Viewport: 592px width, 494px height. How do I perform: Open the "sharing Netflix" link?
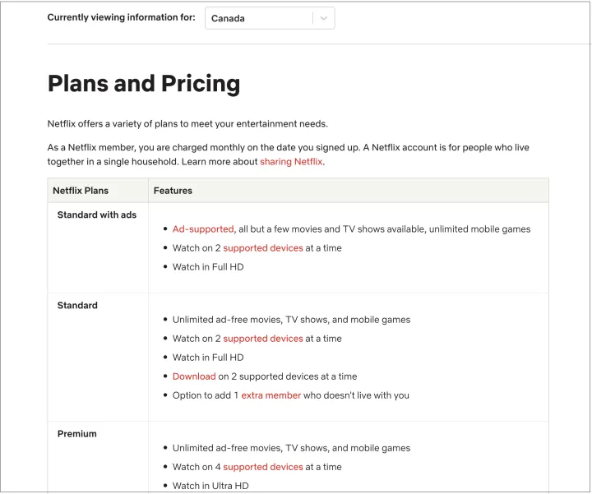click(292, 162)
